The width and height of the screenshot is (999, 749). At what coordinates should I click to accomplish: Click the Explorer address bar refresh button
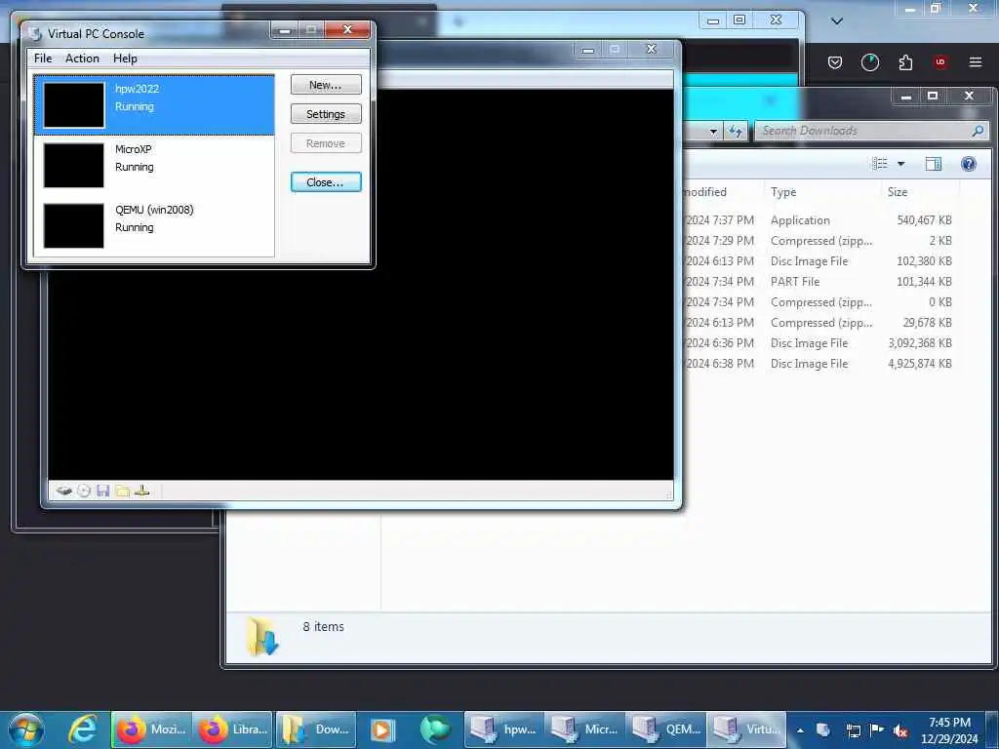(736, 131)
